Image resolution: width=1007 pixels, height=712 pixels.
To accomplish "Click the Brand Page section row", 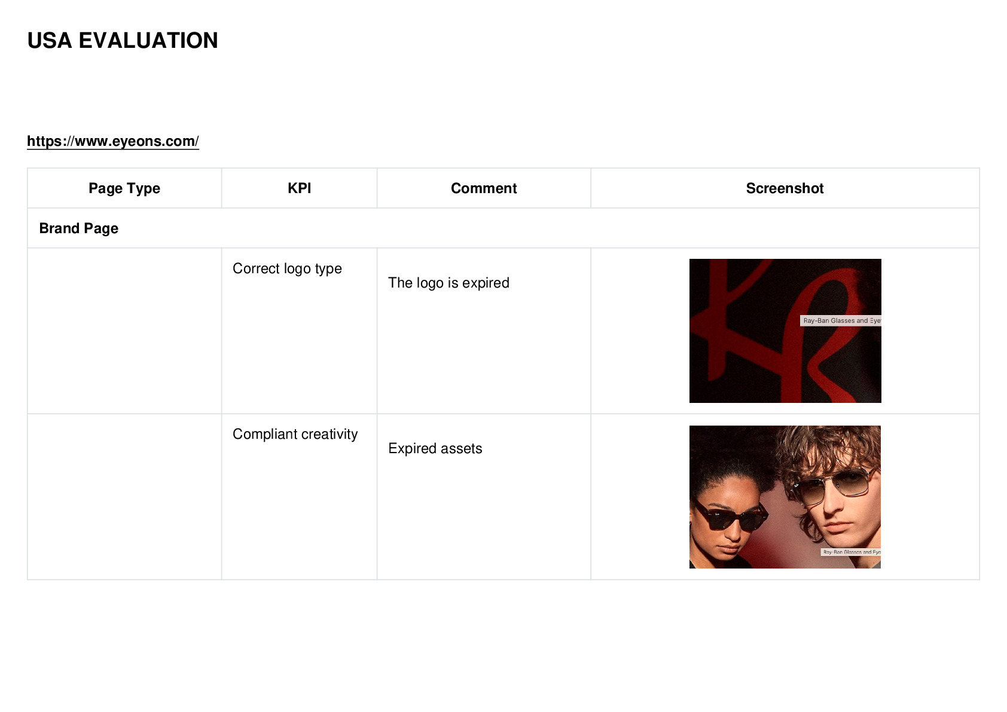I will pyautogui.click(x=504, y=228).
